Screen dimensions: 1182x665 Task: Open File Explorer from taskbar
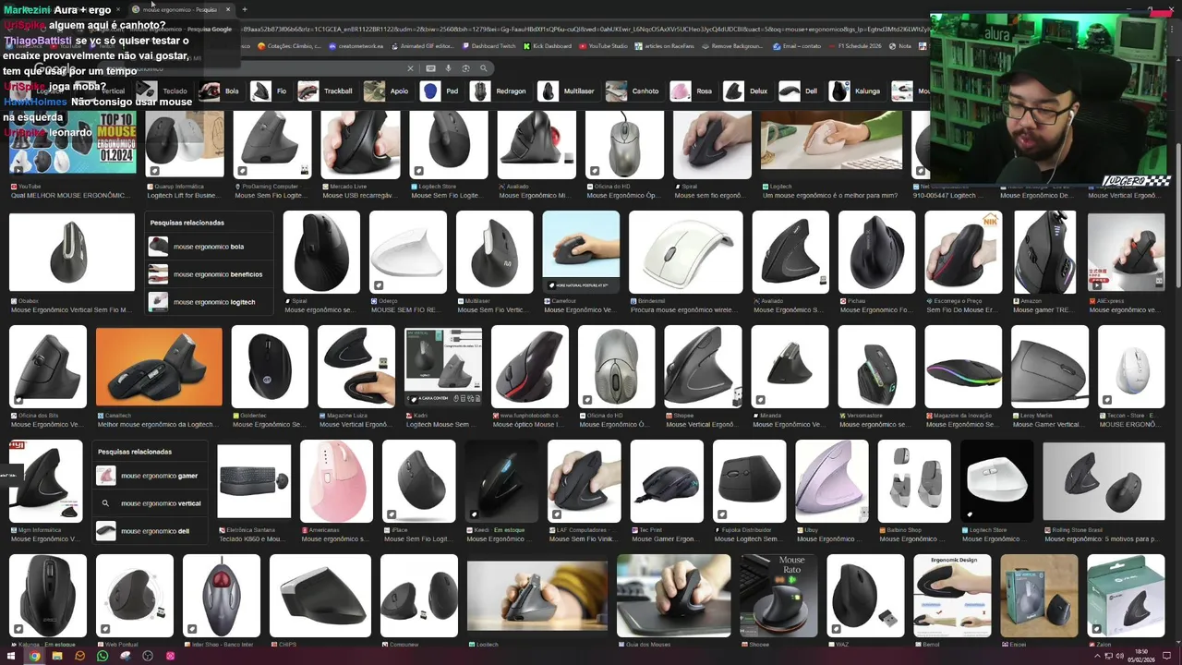tap(57, 656)
